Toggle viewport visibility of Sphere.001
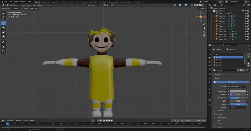 point(246,32)
